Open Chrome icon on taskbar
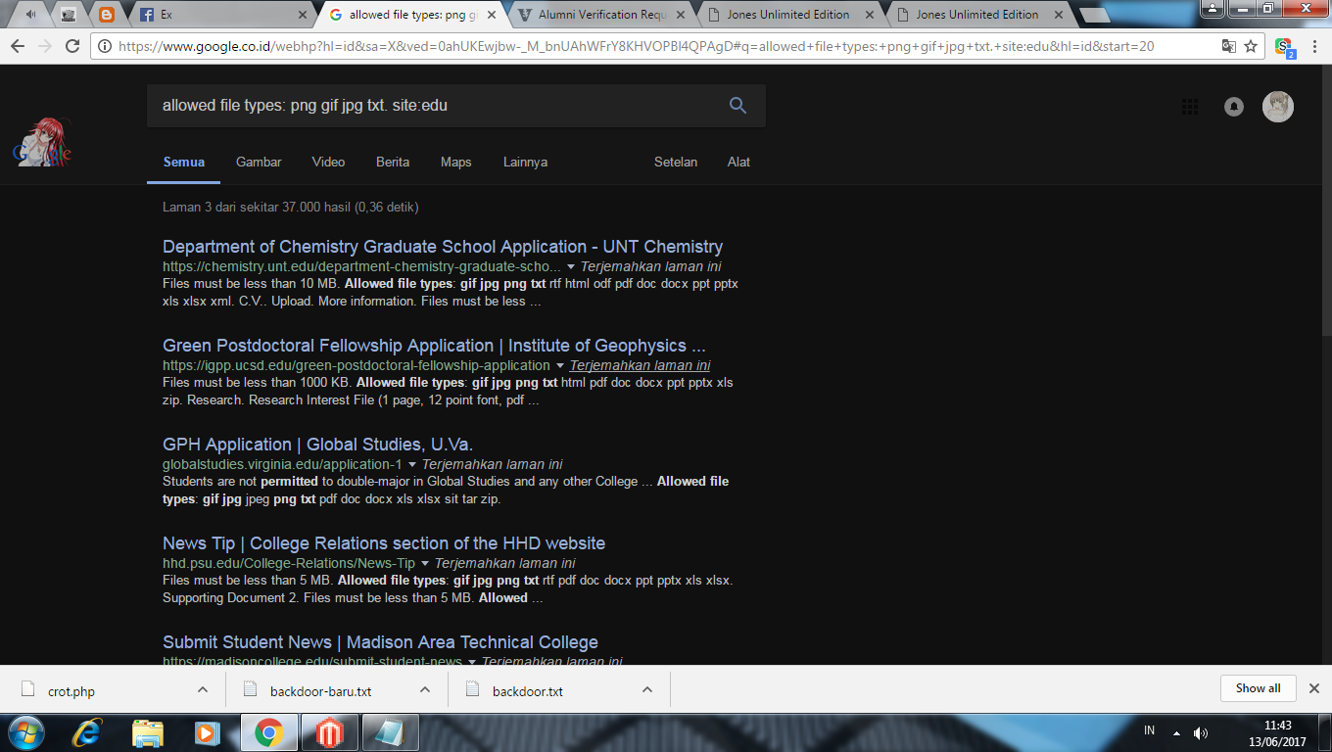This screenshot has height=752, width=1332. (269, 732)
